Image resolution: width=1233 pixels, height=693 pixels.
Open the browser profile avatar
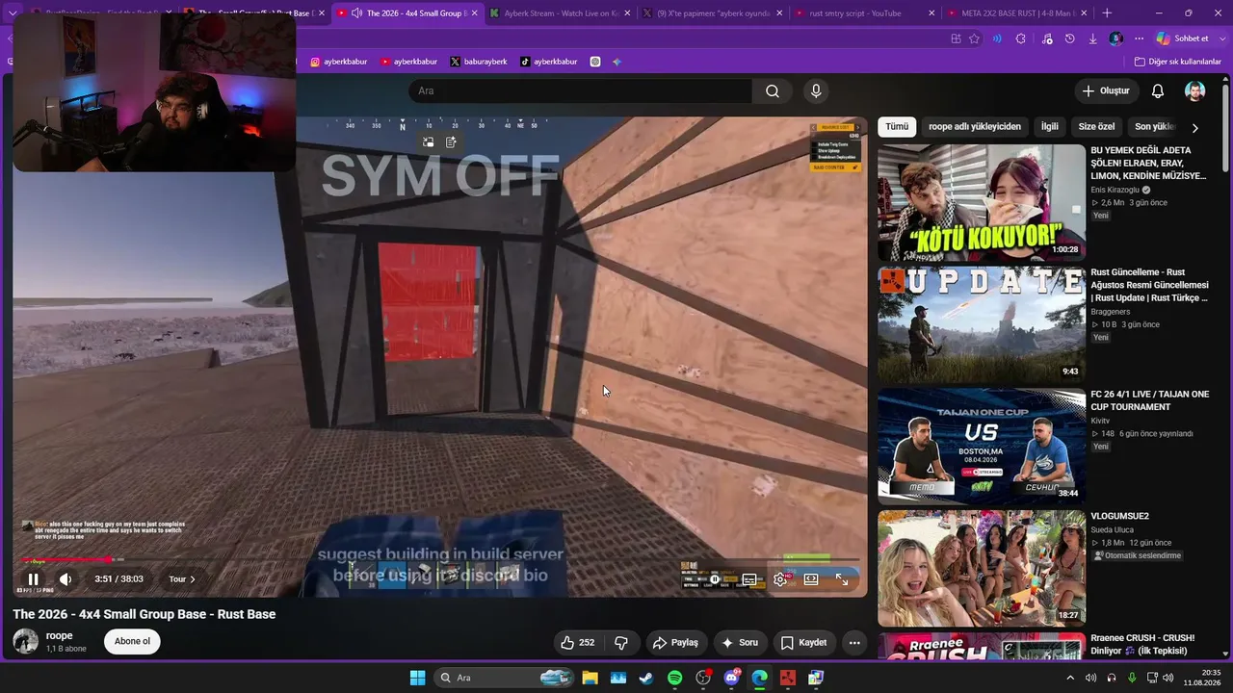(1115, 38)
